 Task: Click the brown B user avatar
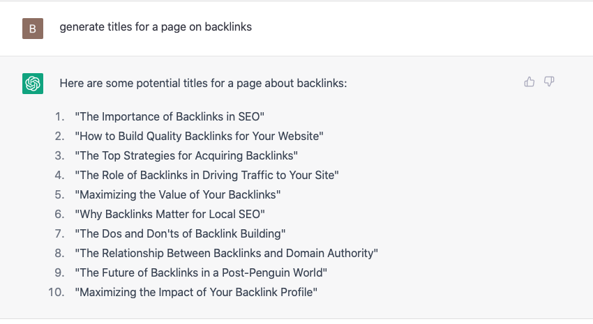click(x=33, y=29)
